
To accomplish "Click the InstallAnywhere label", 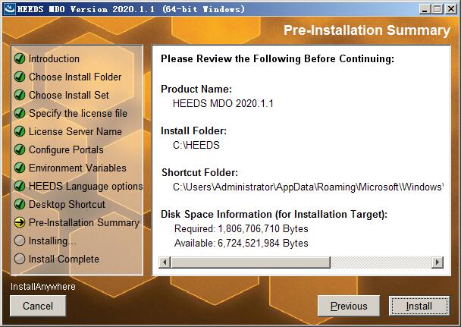I will pos(43,287).
